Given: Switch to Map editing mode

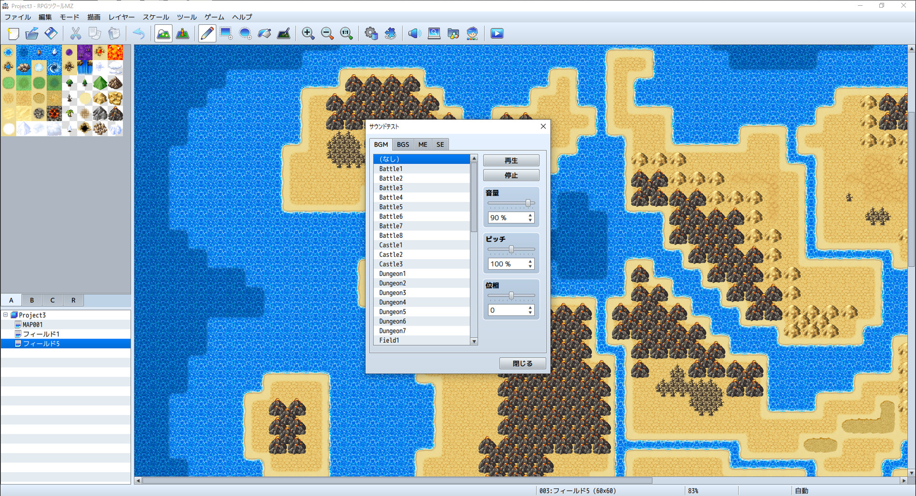Looking at the screenshot, I should pyautogui.click(x=163, y=33).
